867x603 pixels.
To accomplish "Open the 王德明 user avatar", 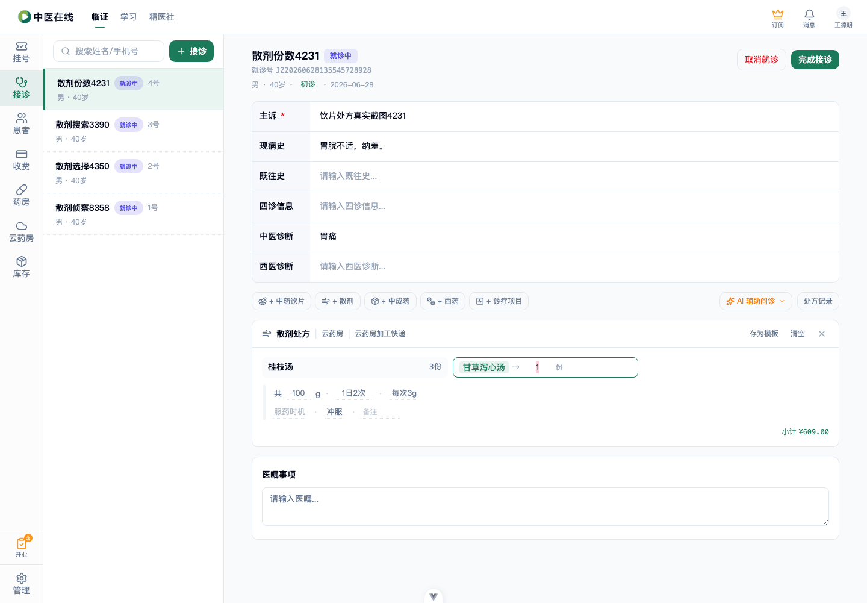I will [x=843, y=18].
